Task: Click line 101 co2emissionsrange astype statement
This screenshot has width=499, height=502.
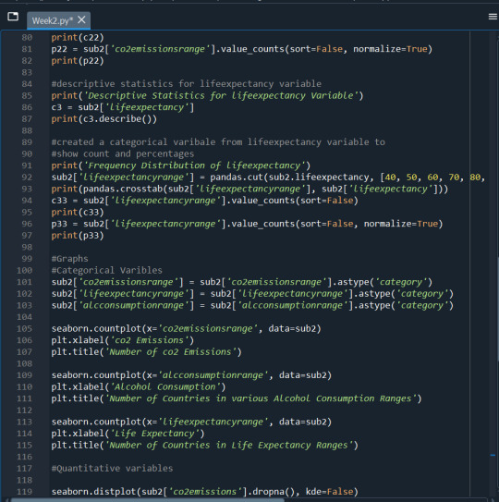Action: (242, 282)
